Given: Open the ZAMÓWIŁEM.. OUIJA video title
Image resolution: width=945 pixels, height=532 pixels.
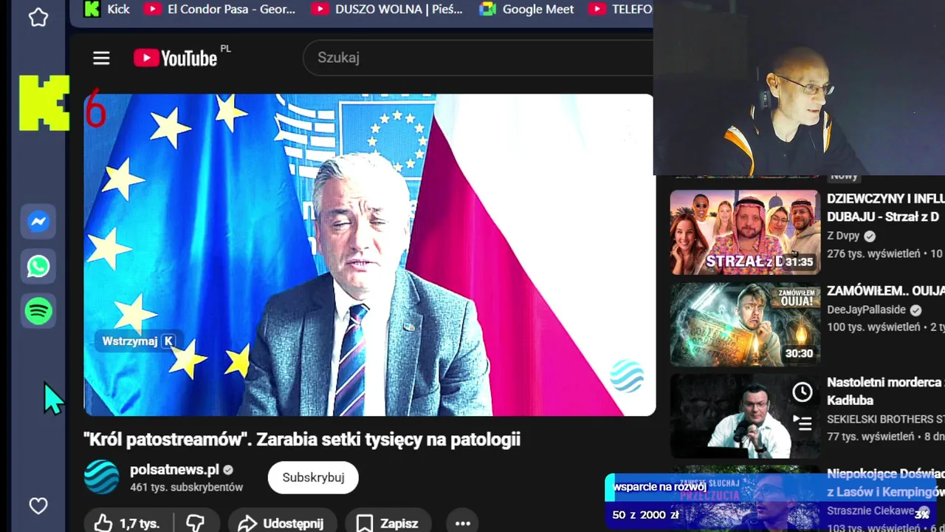Looking at the screenshot, I should (x=886, y=291).
